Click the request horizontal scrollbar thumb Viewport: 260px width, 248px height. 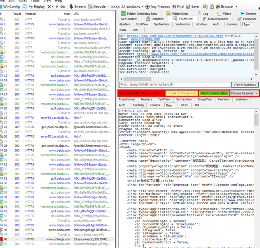[137, 79]
